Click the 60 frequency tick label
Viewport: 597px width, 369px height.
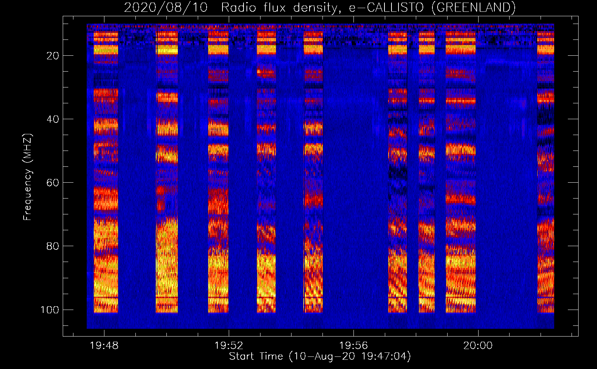point(53,183)
